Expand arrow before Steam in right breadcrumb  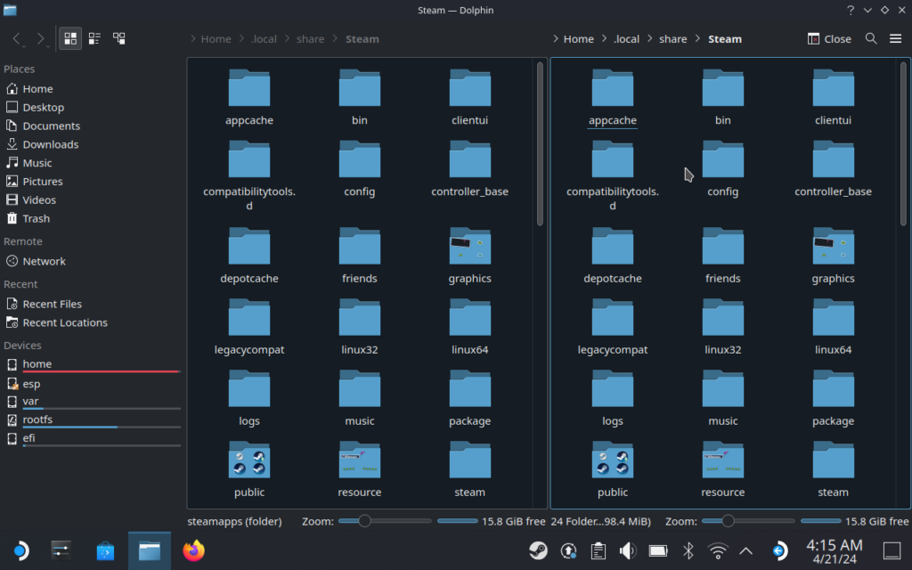[x=698, y=39]
